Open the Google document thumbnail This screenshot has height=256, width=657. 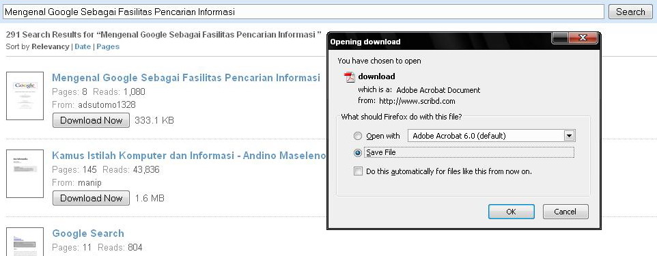(25, 96)
